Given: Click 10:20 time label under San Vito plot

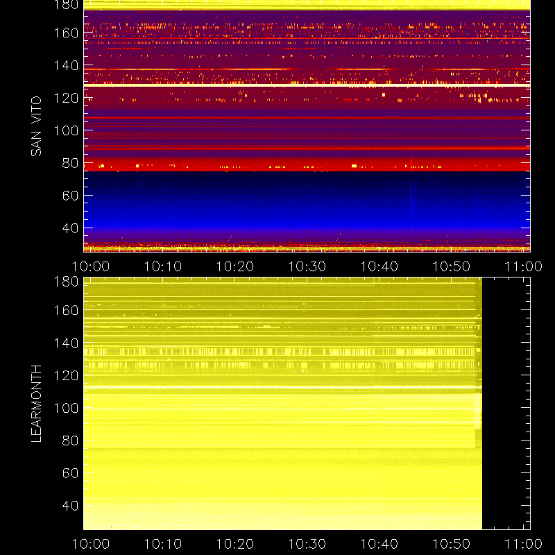Looking at the screenshot, I should (235, 266).
